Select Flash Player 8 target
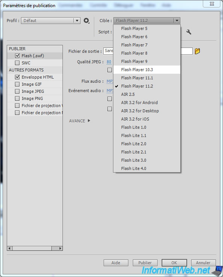223x277 pixels. pos(147,53)
